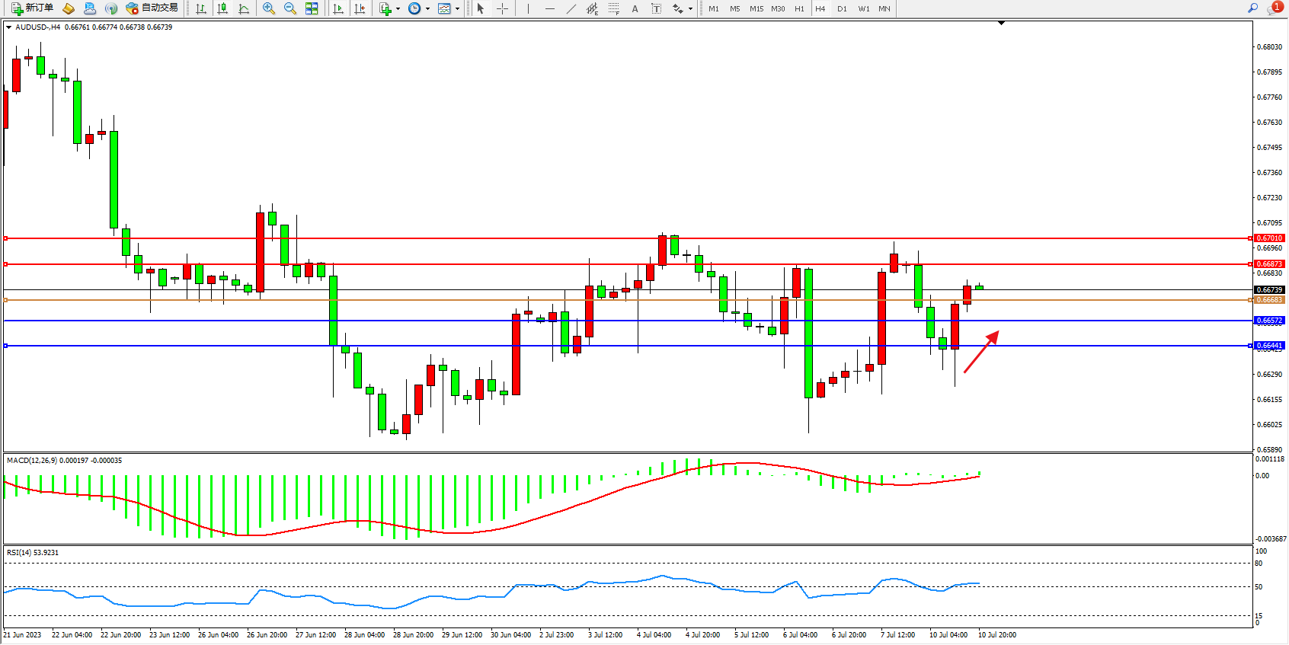Select the trendline drawing tool
Viewport: 1289px width, 645px height.
(x=571, y=8)
